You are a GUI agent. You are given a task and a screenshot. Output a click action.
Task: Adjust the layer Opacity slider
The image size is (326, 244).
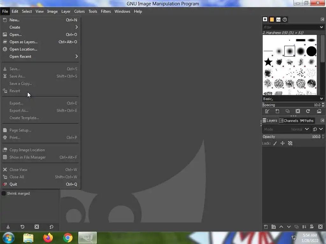pos(292,137)
